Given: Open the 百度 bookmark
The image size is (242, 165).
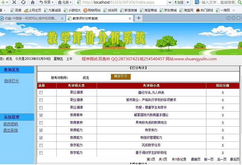Looking at the screenshot, I should [x=16, y=10].
